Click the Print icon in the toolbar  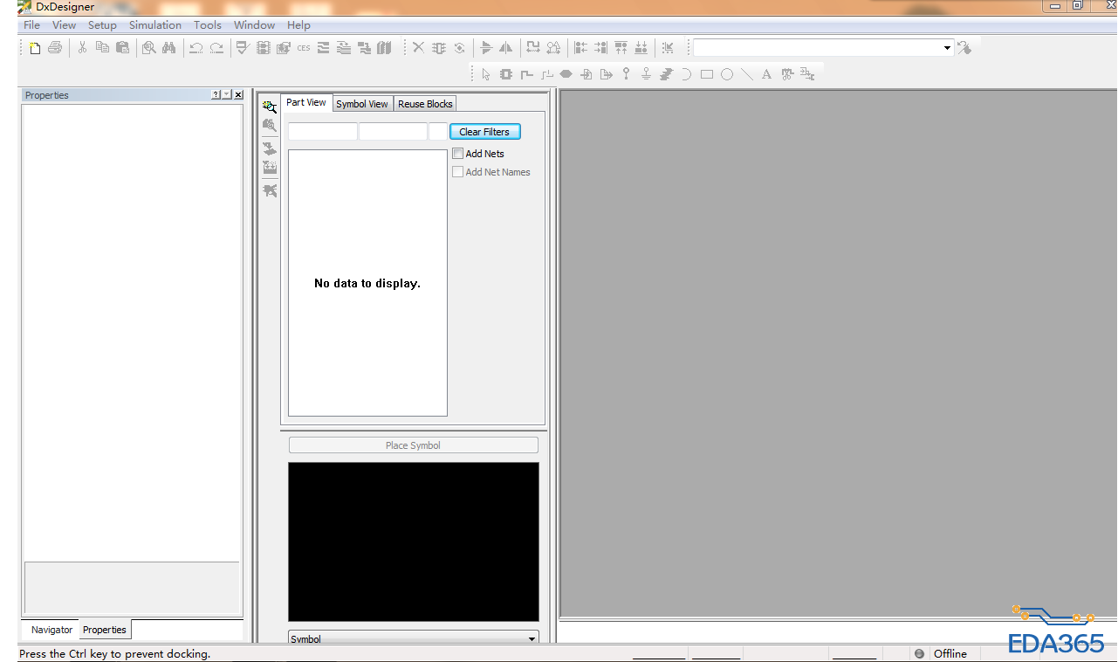tap(55, 48)
